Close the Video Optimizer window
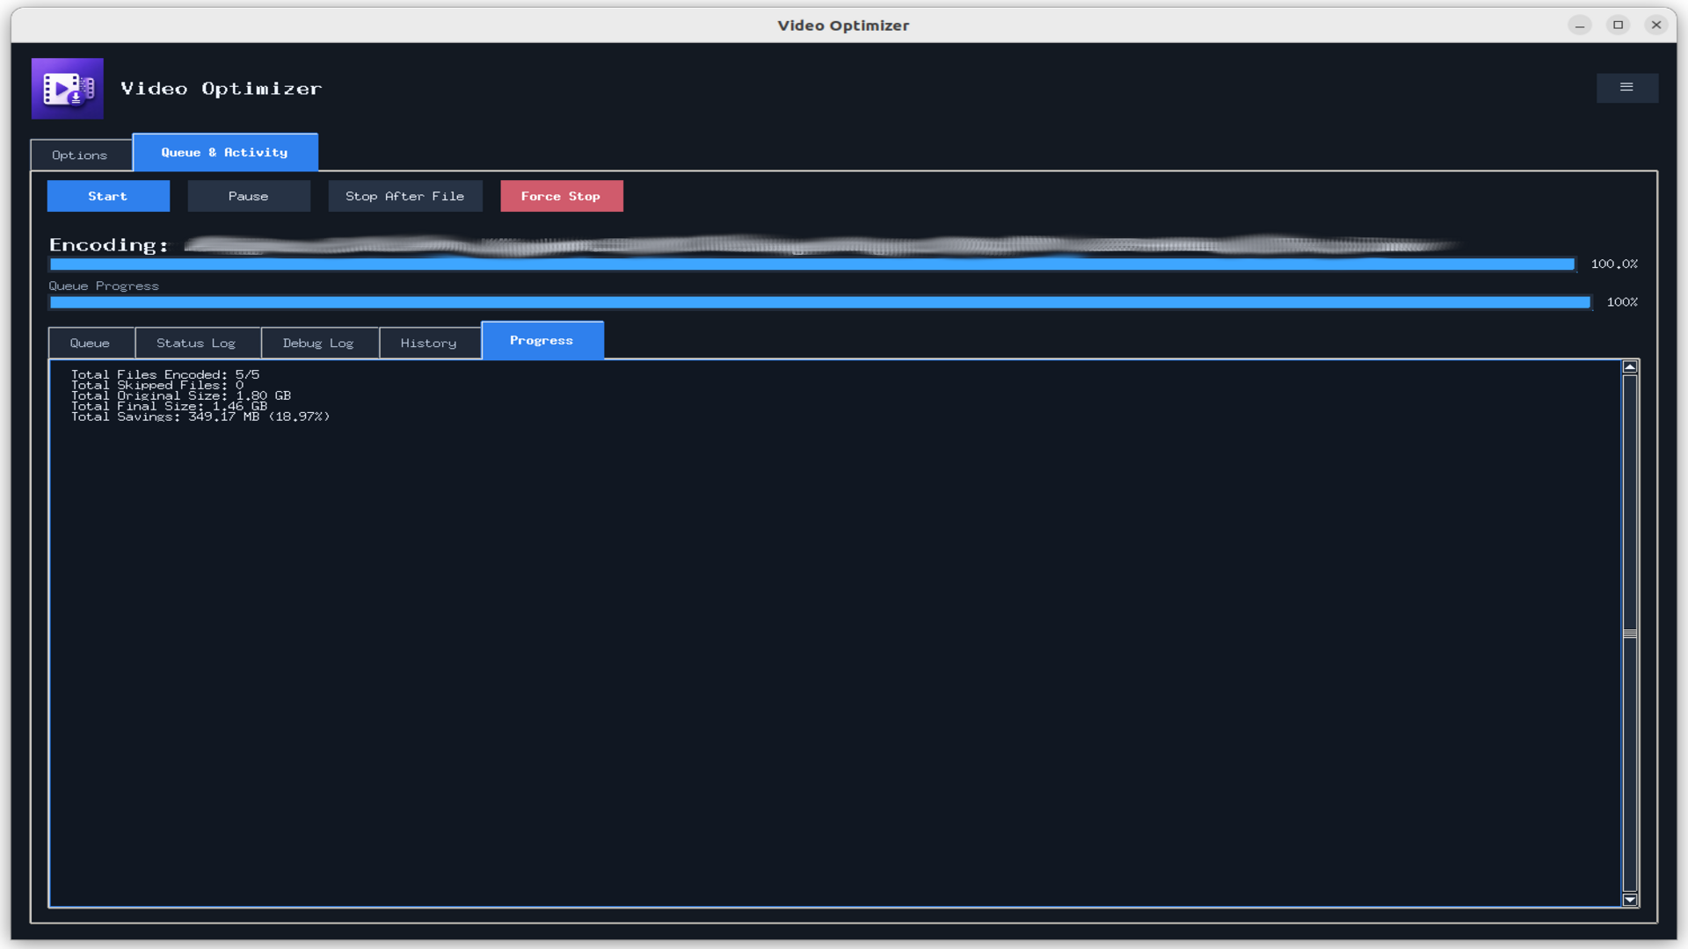 (x=1656, y=25)
